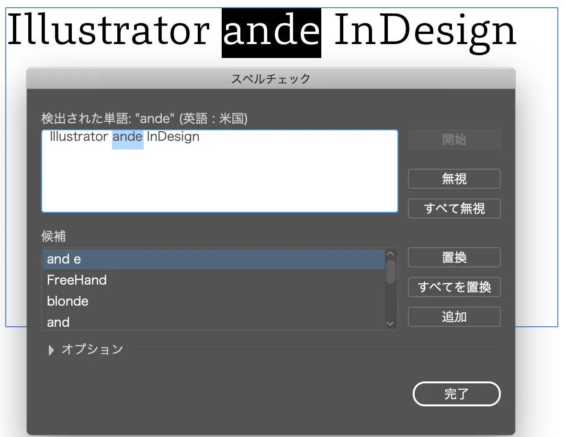
Task: Click the スペルチェック dialog title bar
Action: pos(271,79)
